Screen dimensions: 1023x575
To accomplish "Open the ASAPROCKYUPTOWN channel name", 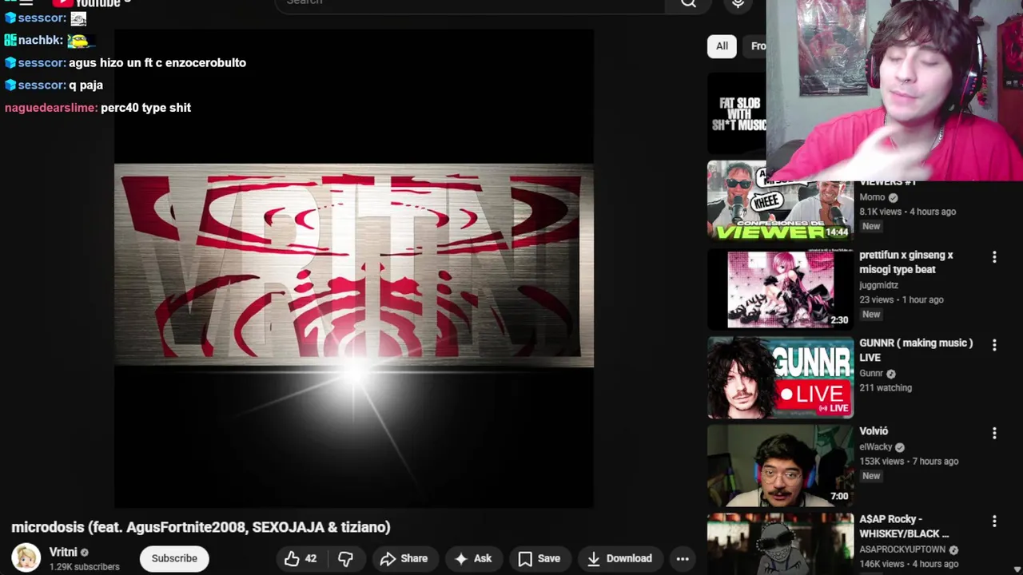I will [x=902, y=549].
